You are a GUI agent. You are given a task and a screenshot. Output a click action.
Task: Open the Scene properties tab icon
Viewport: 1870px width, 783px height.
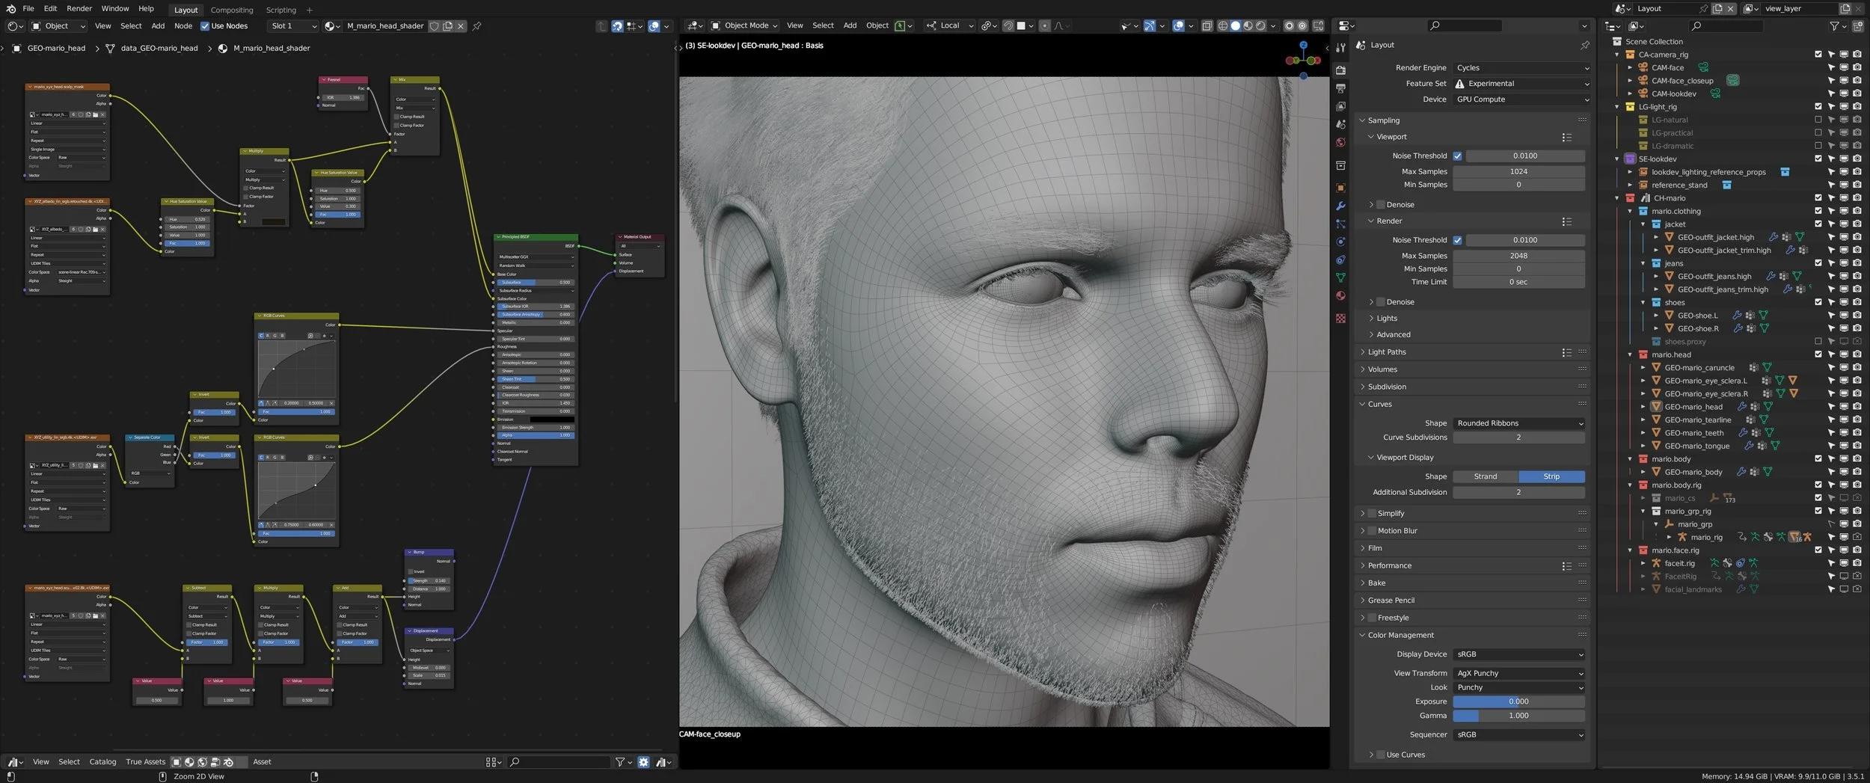(1340, 124)
